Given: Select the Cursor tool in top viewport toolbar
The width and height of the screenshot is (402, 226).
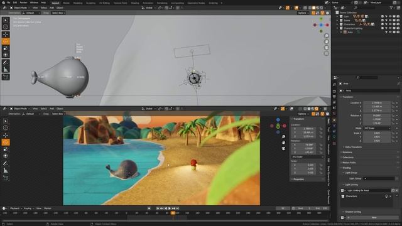Looking at the screenshot, I should click(x=6, y=27).
